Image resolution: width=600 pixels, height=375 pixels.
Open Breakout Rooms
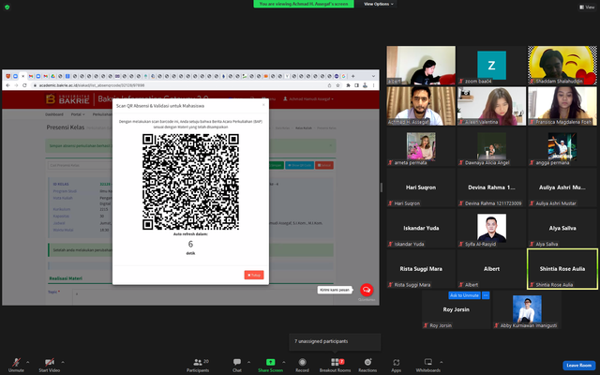tap(336, 365)
